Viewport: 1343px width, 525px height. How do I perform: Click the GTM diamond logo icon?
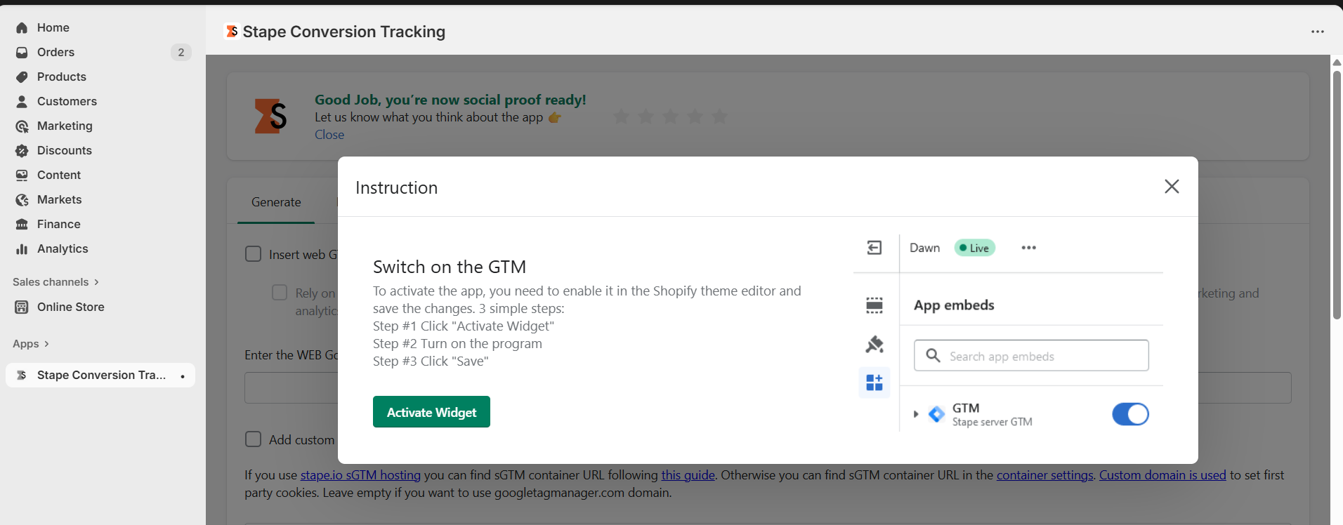click(936, 414)
